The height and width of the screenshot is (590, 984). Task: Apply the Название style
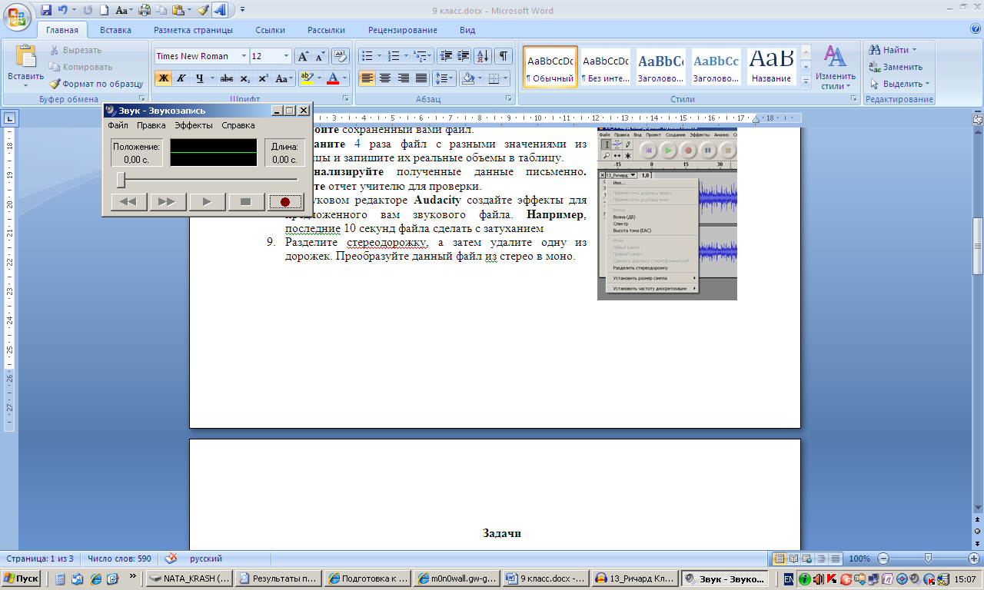tap(771, 67)
